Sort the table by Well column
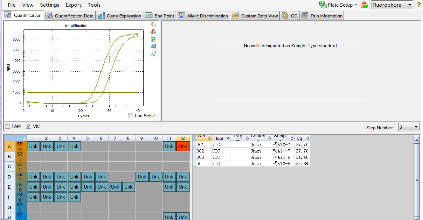The height and width of the screenshot is (220, 423). [x=203, y=138]
